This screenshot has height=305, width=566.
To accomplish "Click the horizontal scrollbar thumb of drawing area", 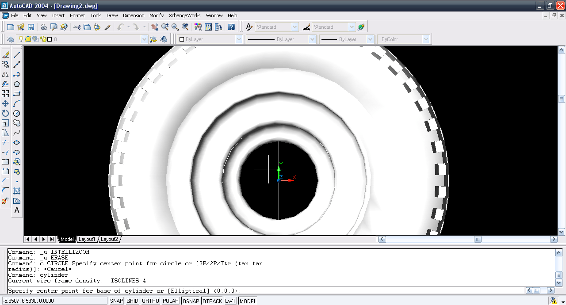I will [478, 239].
